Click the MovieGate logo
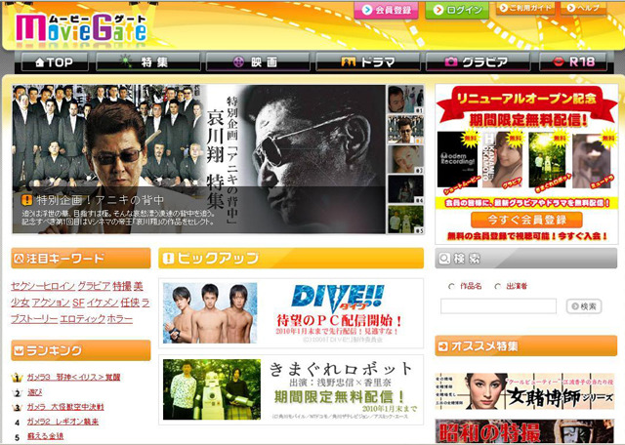The height and width of the screenshot is (445, 625). point(83,27)
